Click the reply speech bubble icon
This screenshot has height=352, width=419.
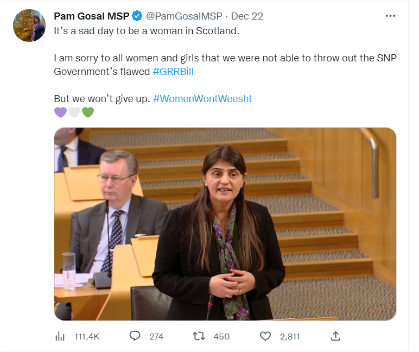[x=135, y=336]
